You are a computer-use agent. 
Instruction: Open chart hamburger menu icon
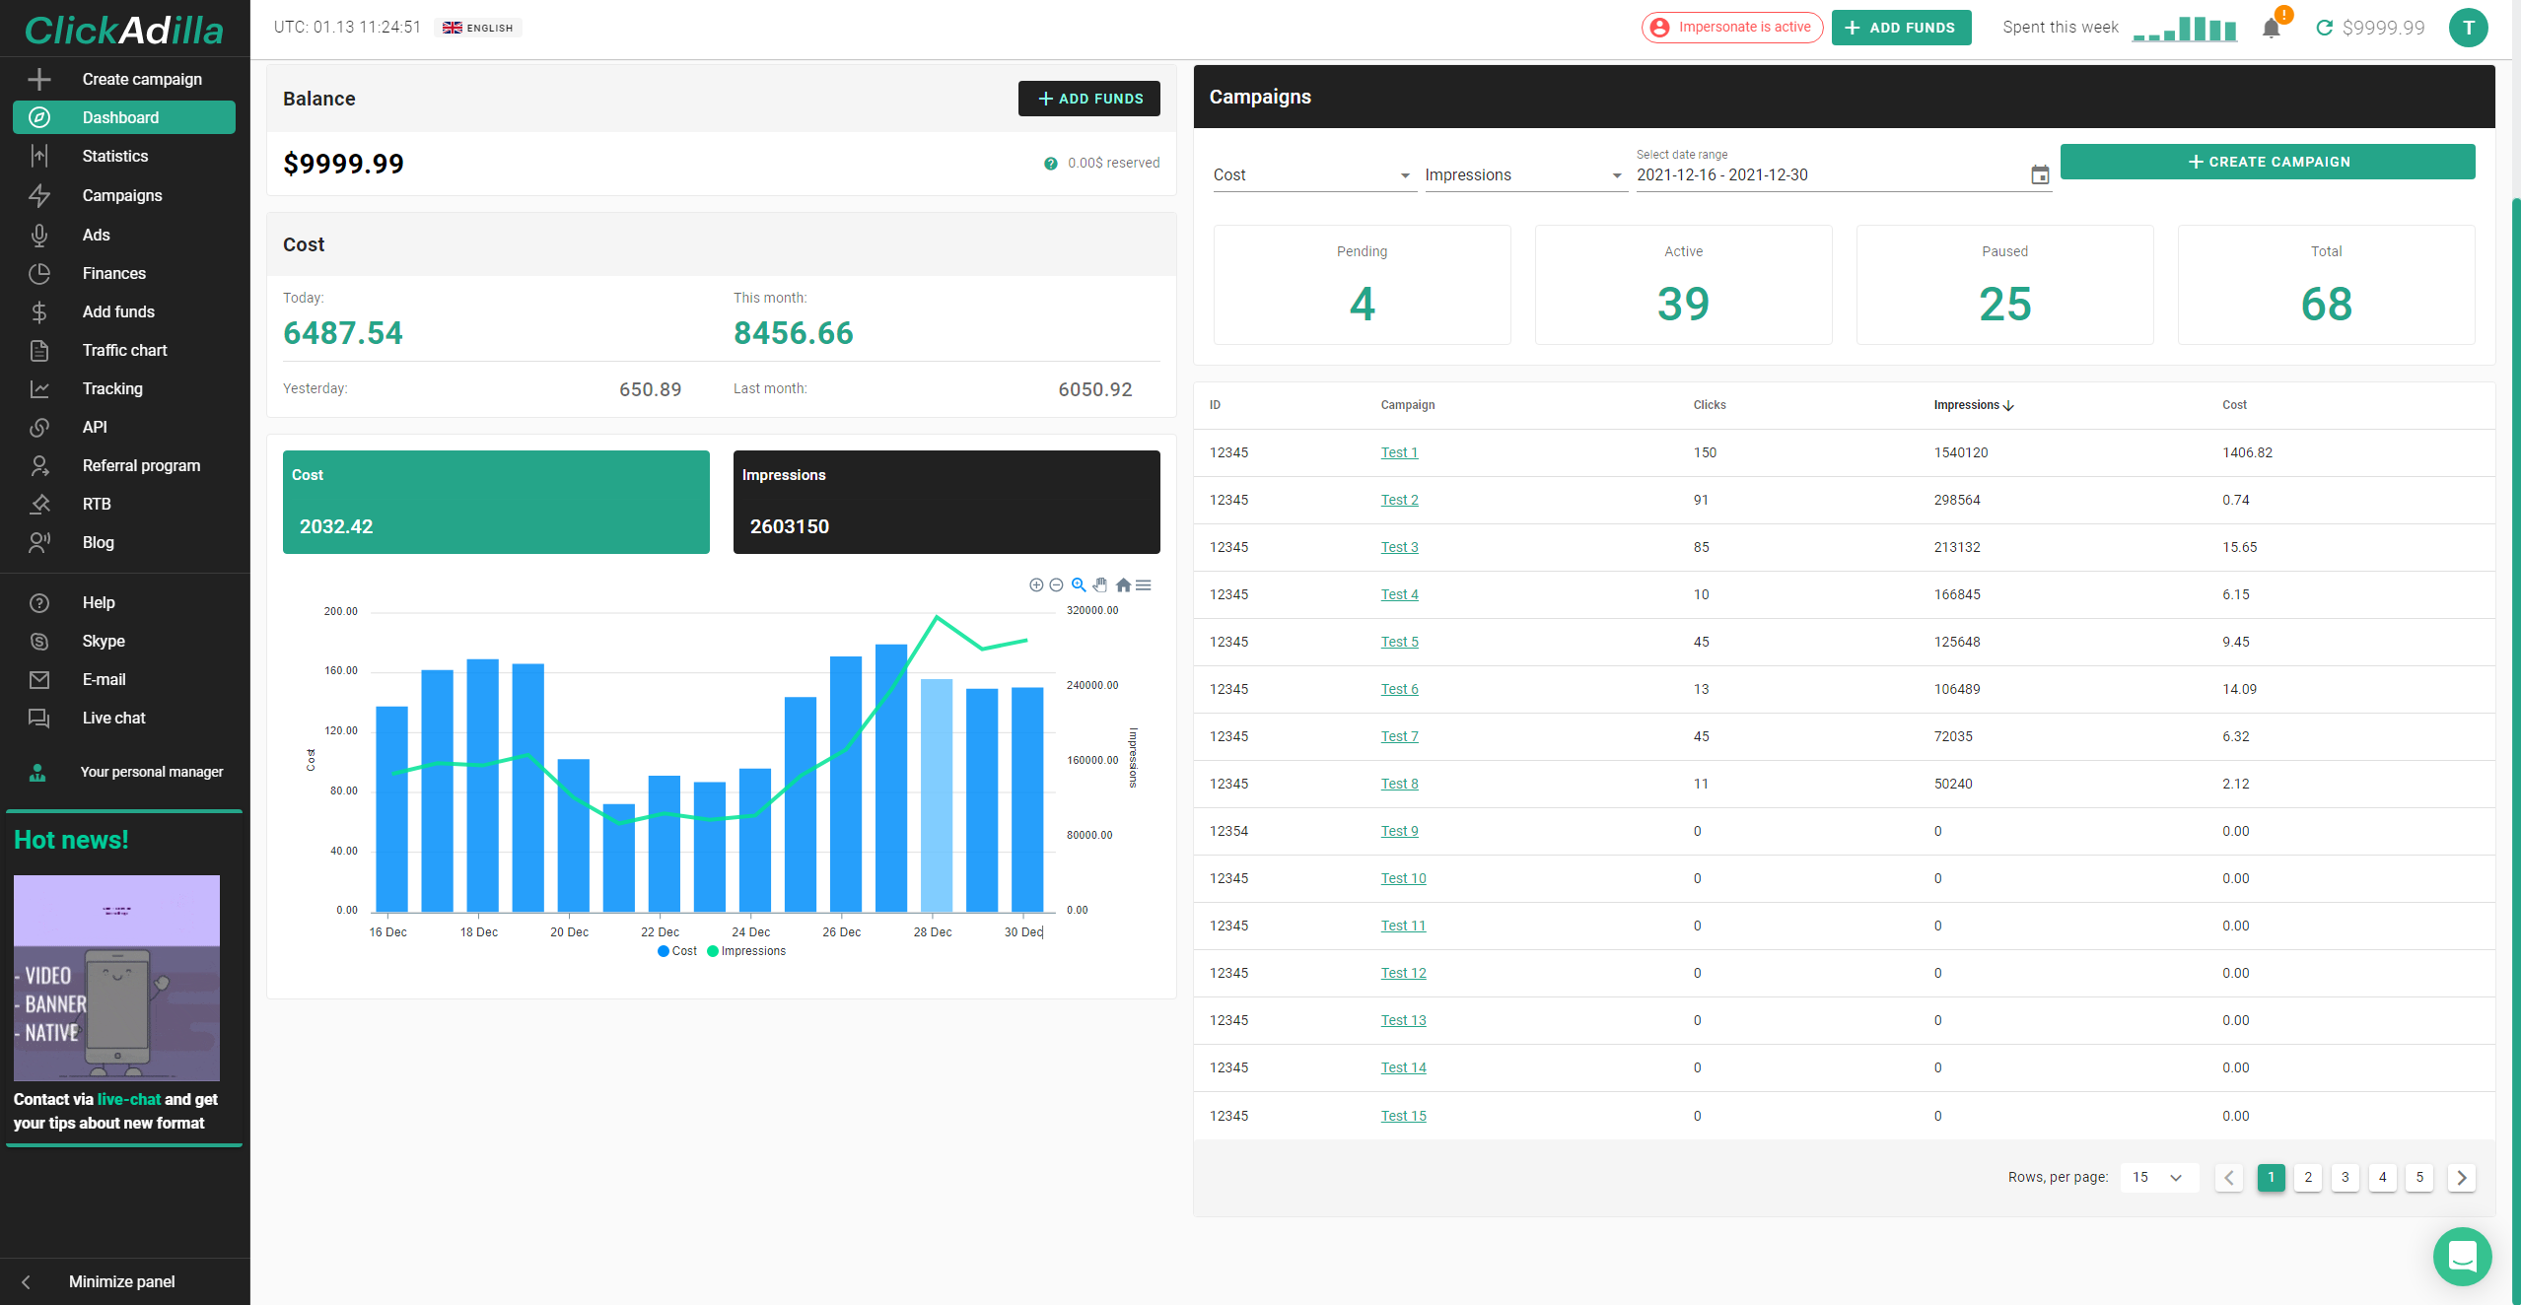(1144, 585)
